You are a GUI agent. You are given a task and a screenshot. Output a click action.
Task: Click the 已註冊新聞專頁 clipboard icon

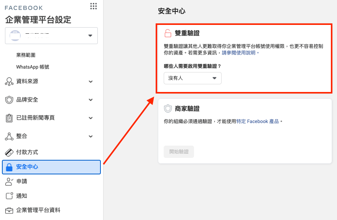pyautogui.click(x=9, y=118)
